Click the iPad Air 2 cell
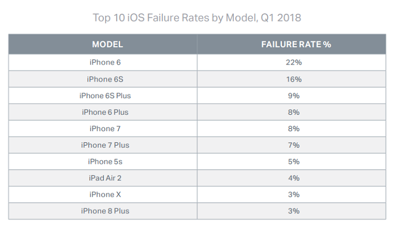Image resolution: width=398 pixels, height=231 pixels. point(105,178)
